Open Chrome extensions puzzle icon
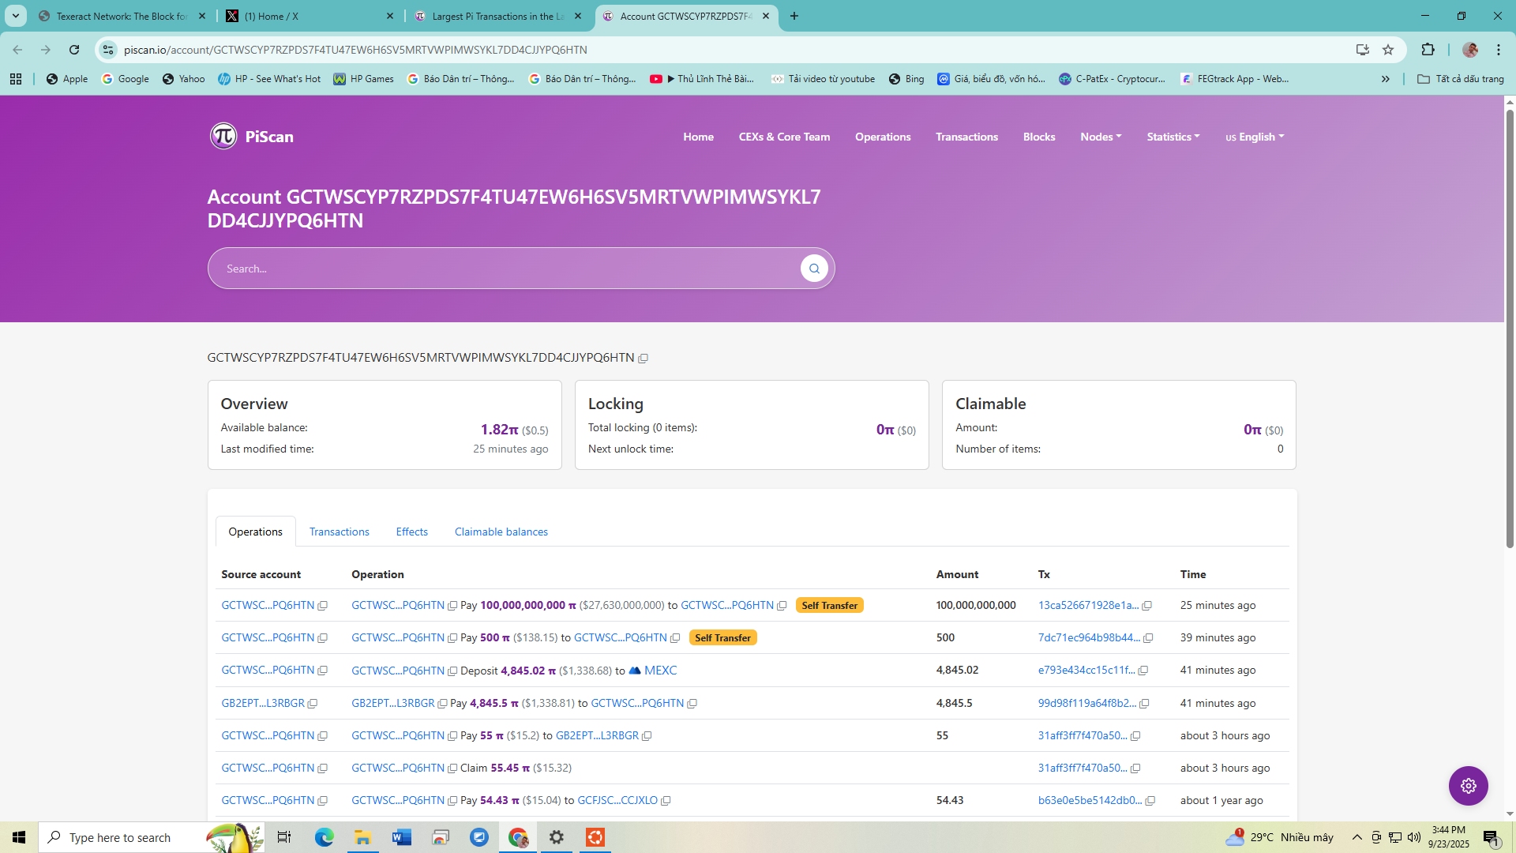The width and height of the screenshot is (1516, 853). [1428, 50]
